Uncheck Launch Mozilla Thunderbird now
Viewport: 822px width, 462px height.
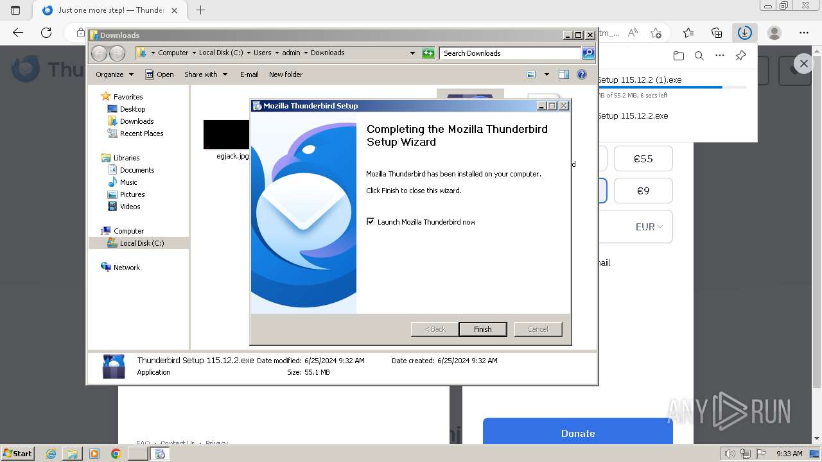click(x=371, y=221)
